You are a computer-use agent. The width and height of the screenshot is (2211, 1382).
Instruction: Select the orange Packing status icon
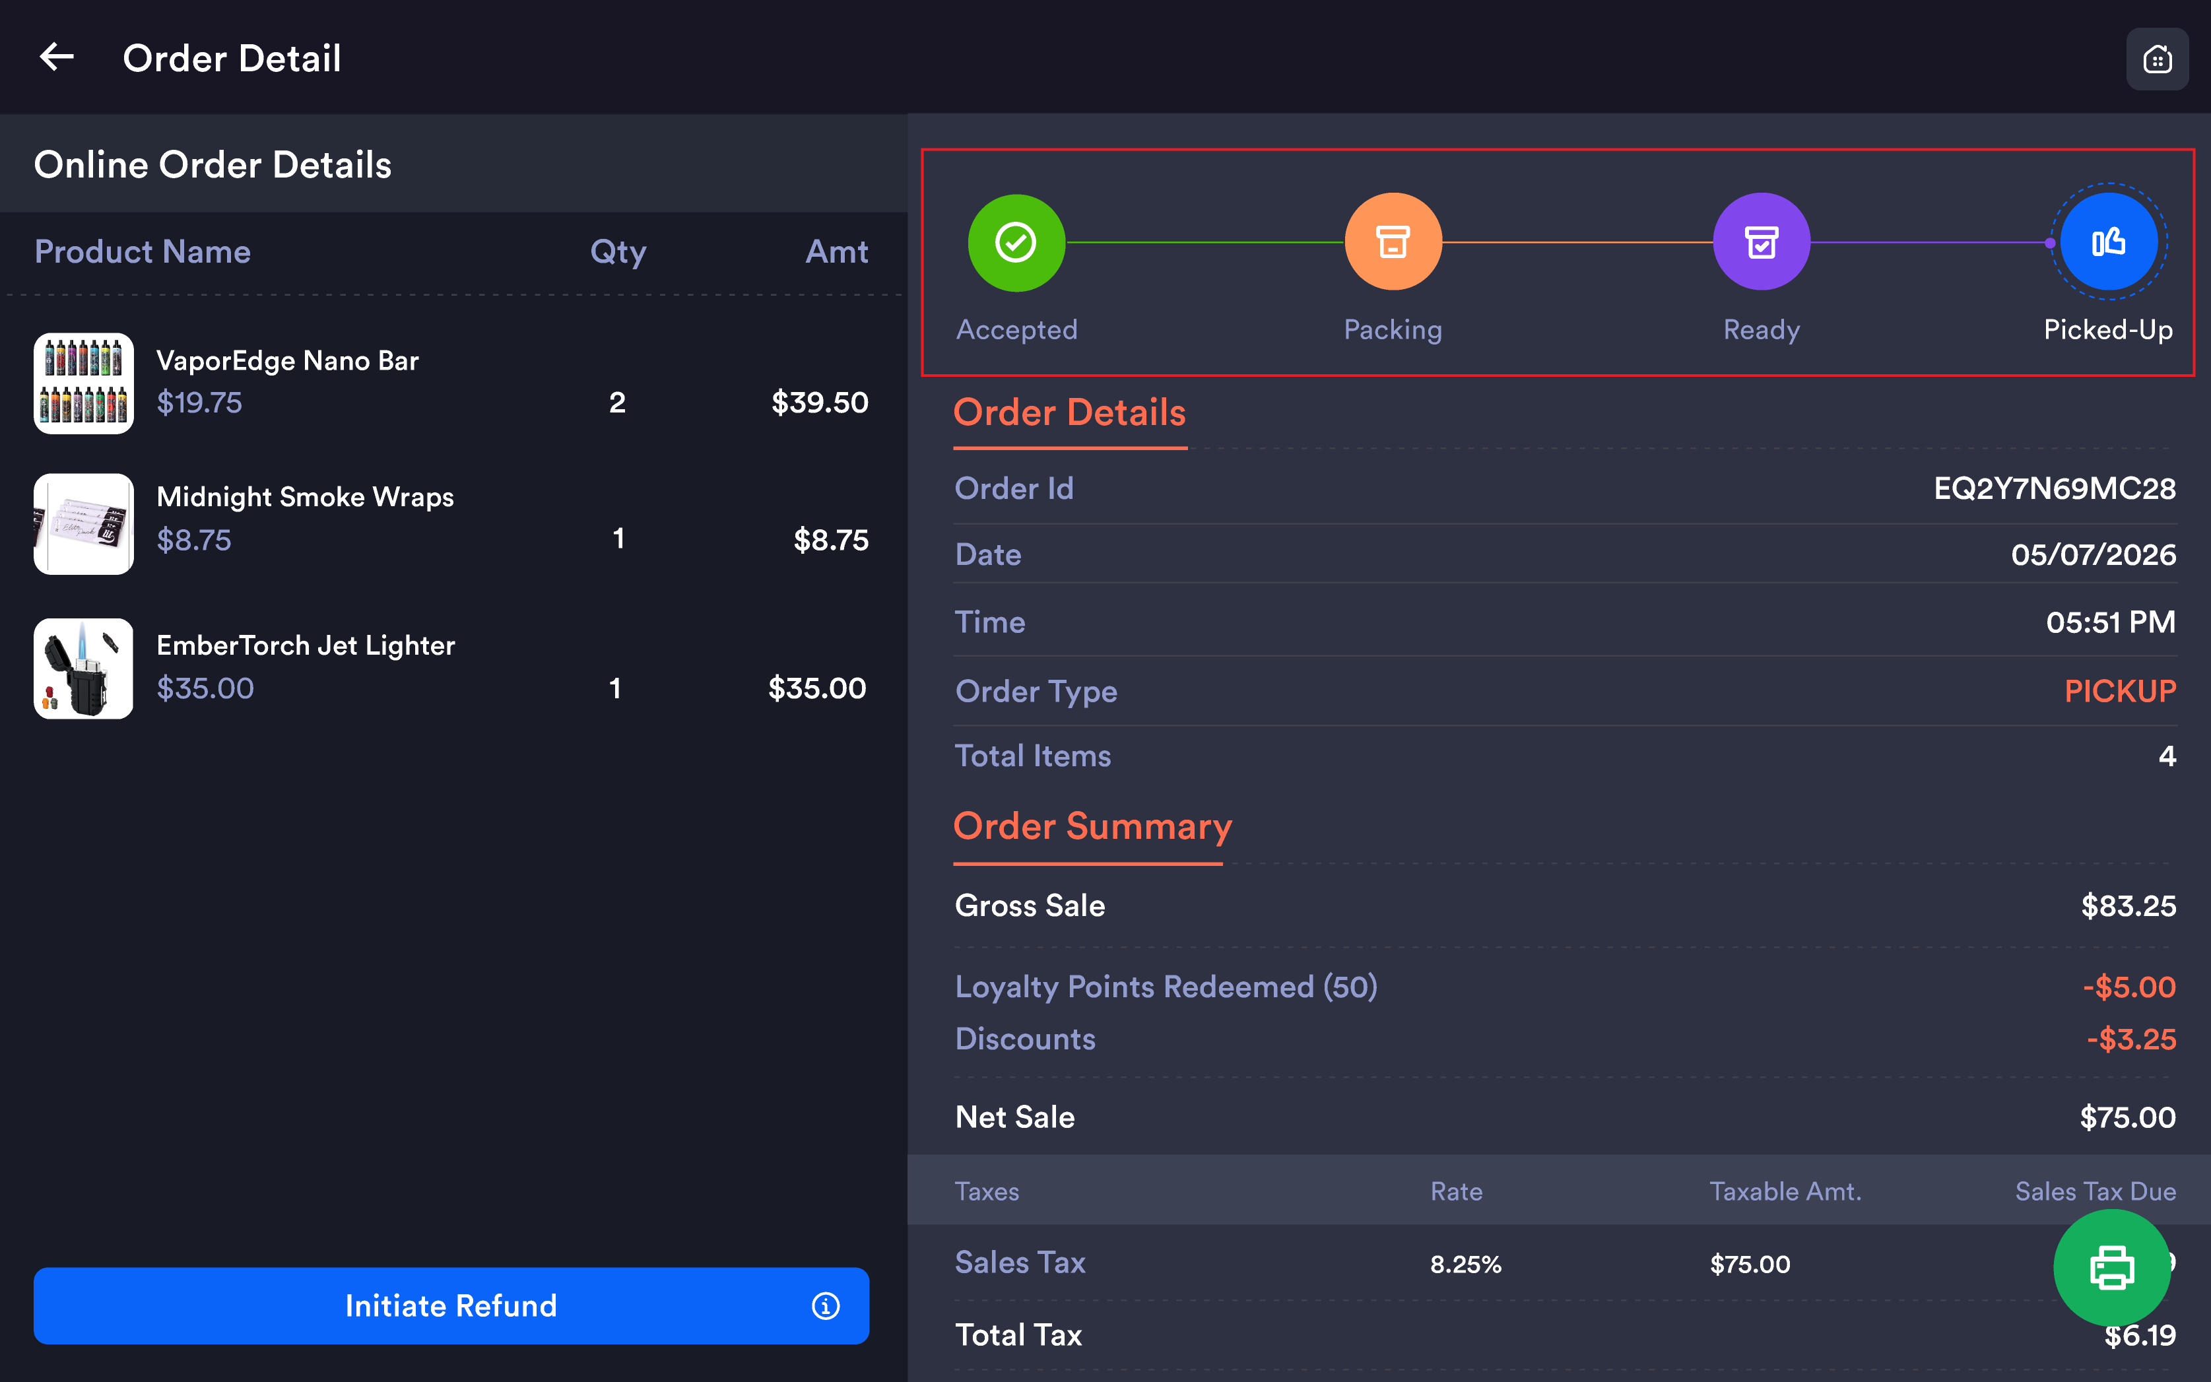(x=1392, y=242)
